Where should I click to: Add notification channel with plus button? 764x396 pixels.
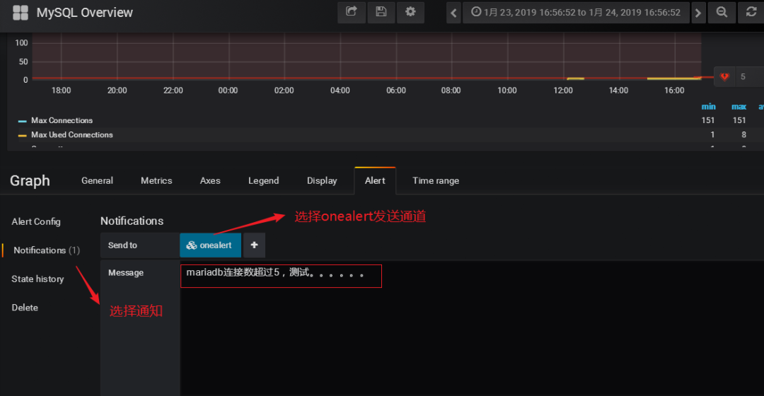coord(255,245)
